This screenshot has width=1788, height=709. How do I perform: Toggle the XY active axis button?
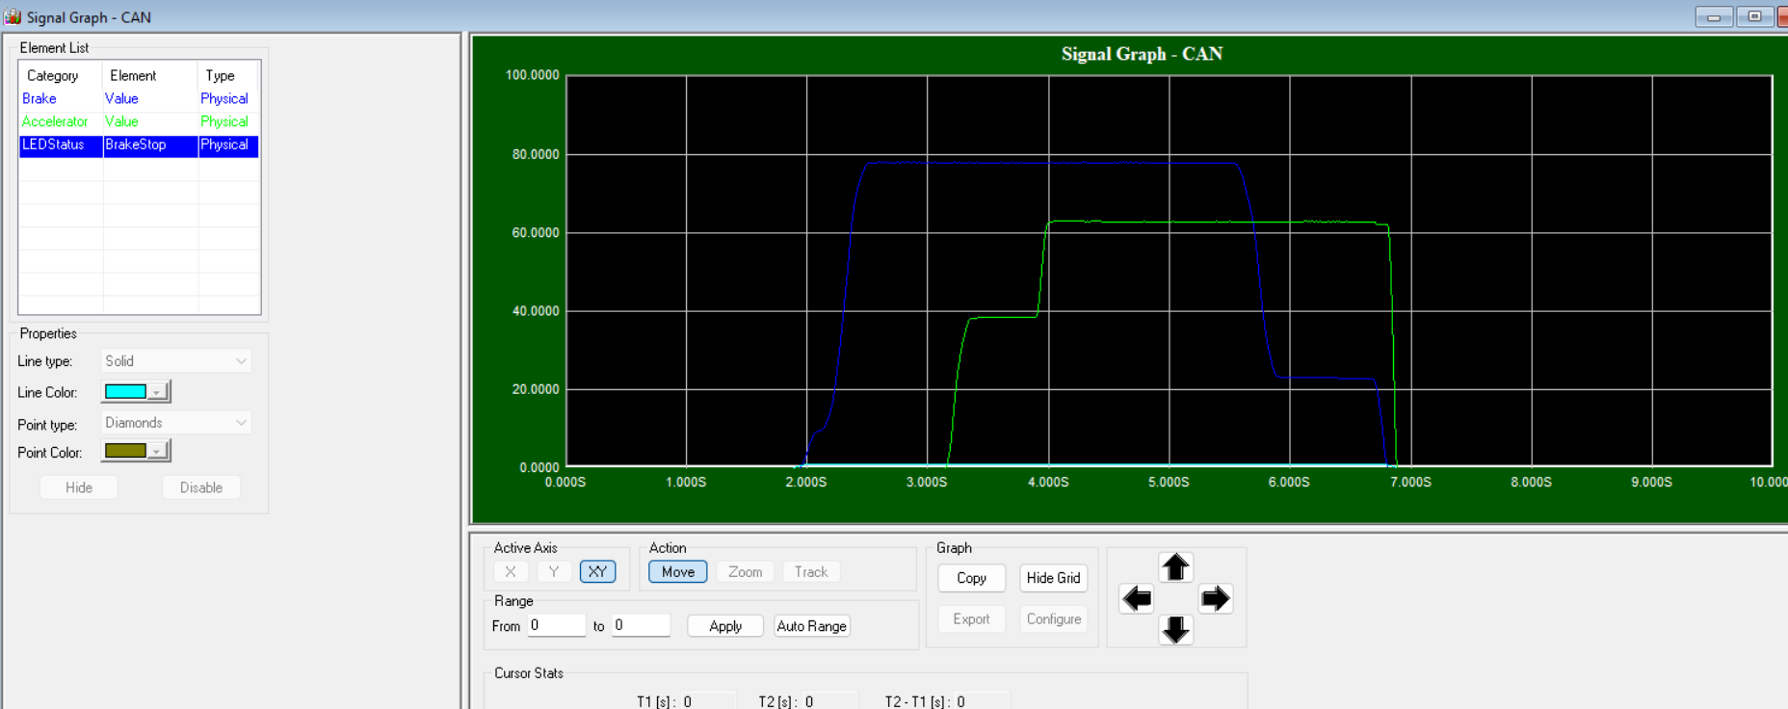point(597,572)
